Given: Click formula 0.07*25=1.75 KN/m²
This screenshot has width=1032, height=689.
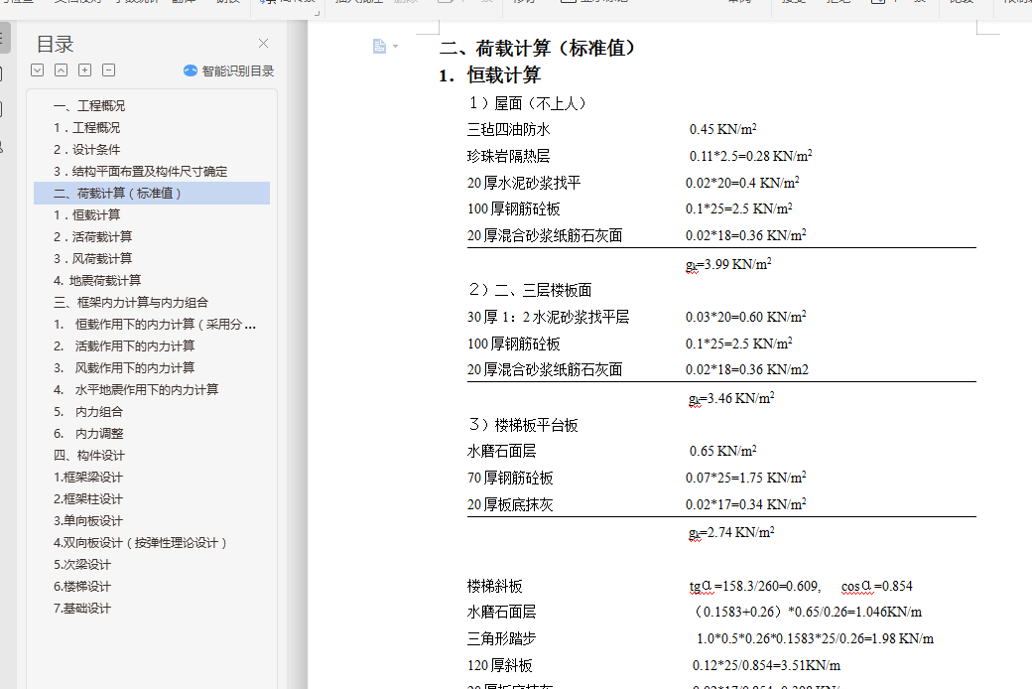Looking at the screenshot, I should pyautogui.click(x=745, y=478).
